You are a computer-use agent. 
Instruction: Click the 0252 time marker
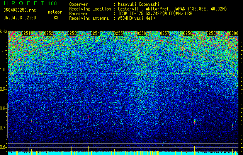pyautogui.click(x=49, y=33)
